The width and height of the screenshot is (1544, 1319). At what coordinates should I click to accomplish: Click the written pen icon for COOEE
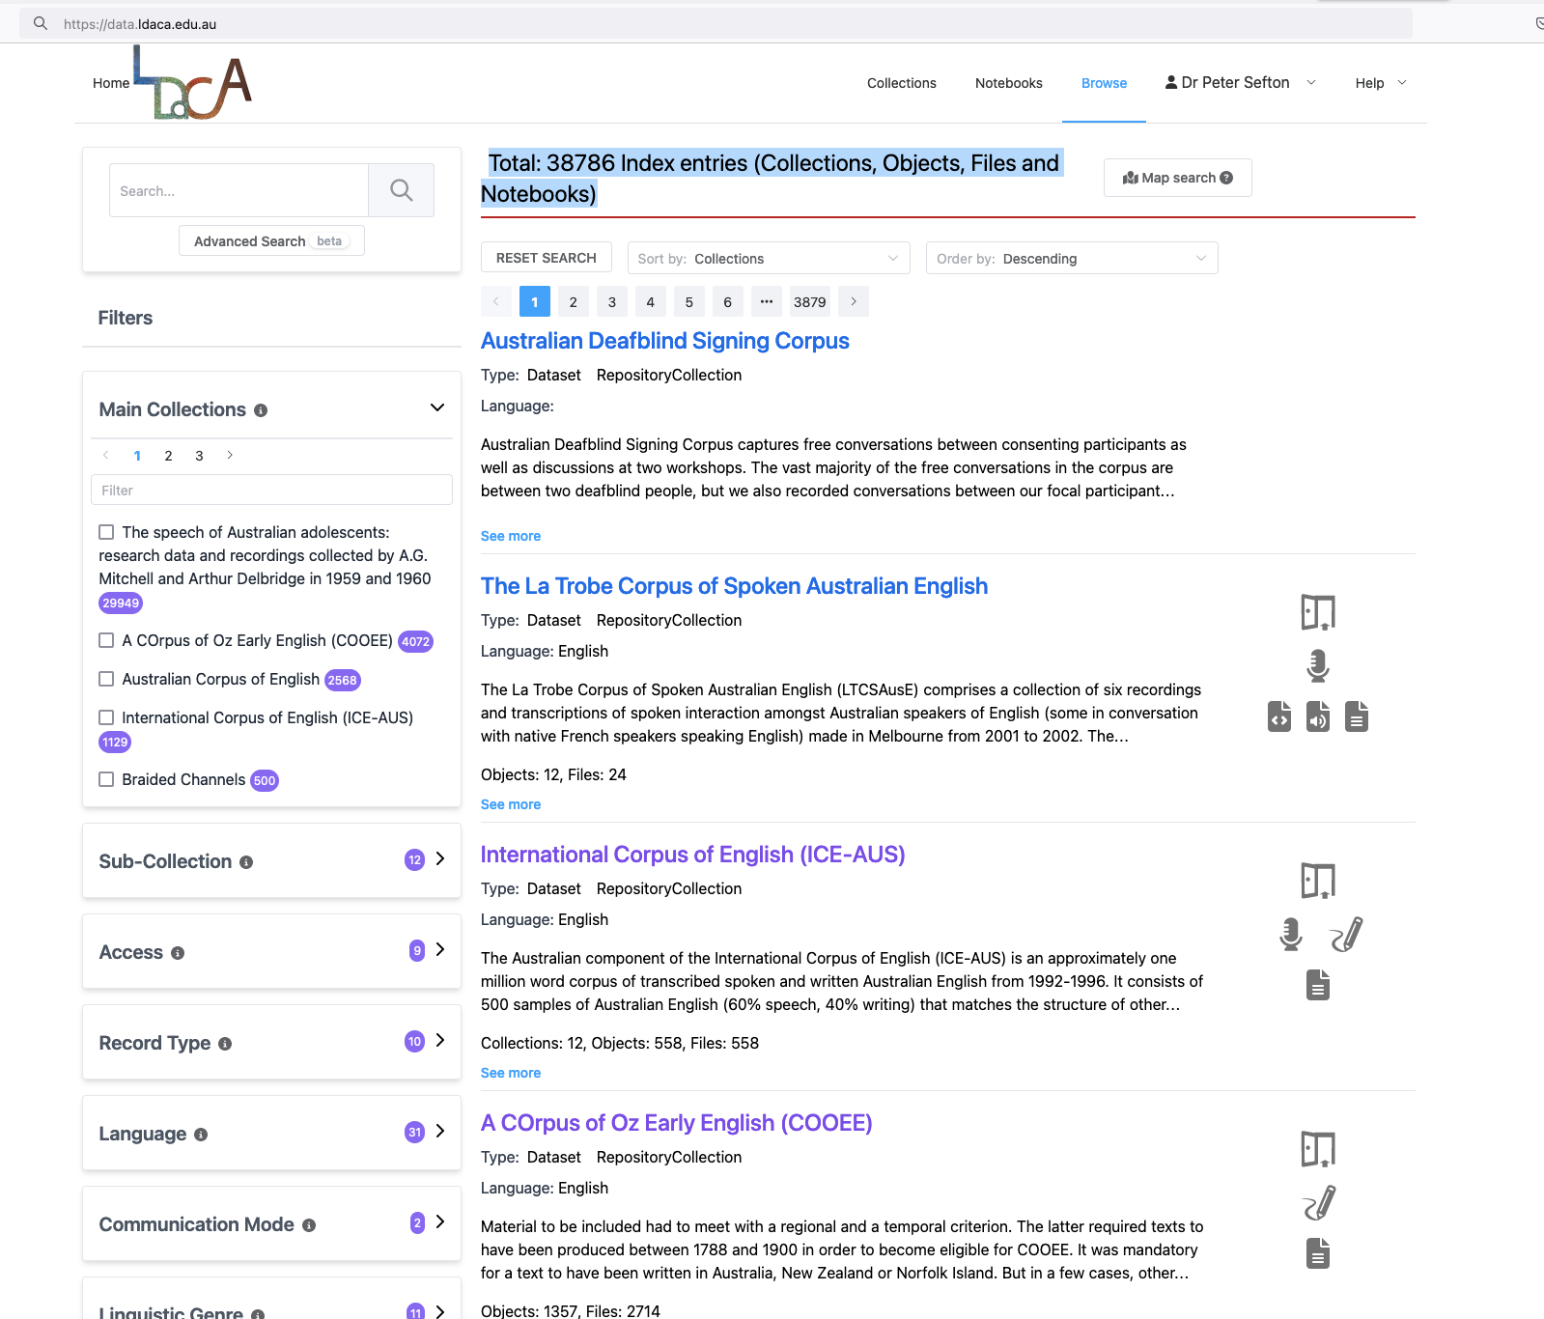[x=1319, y=1202]
